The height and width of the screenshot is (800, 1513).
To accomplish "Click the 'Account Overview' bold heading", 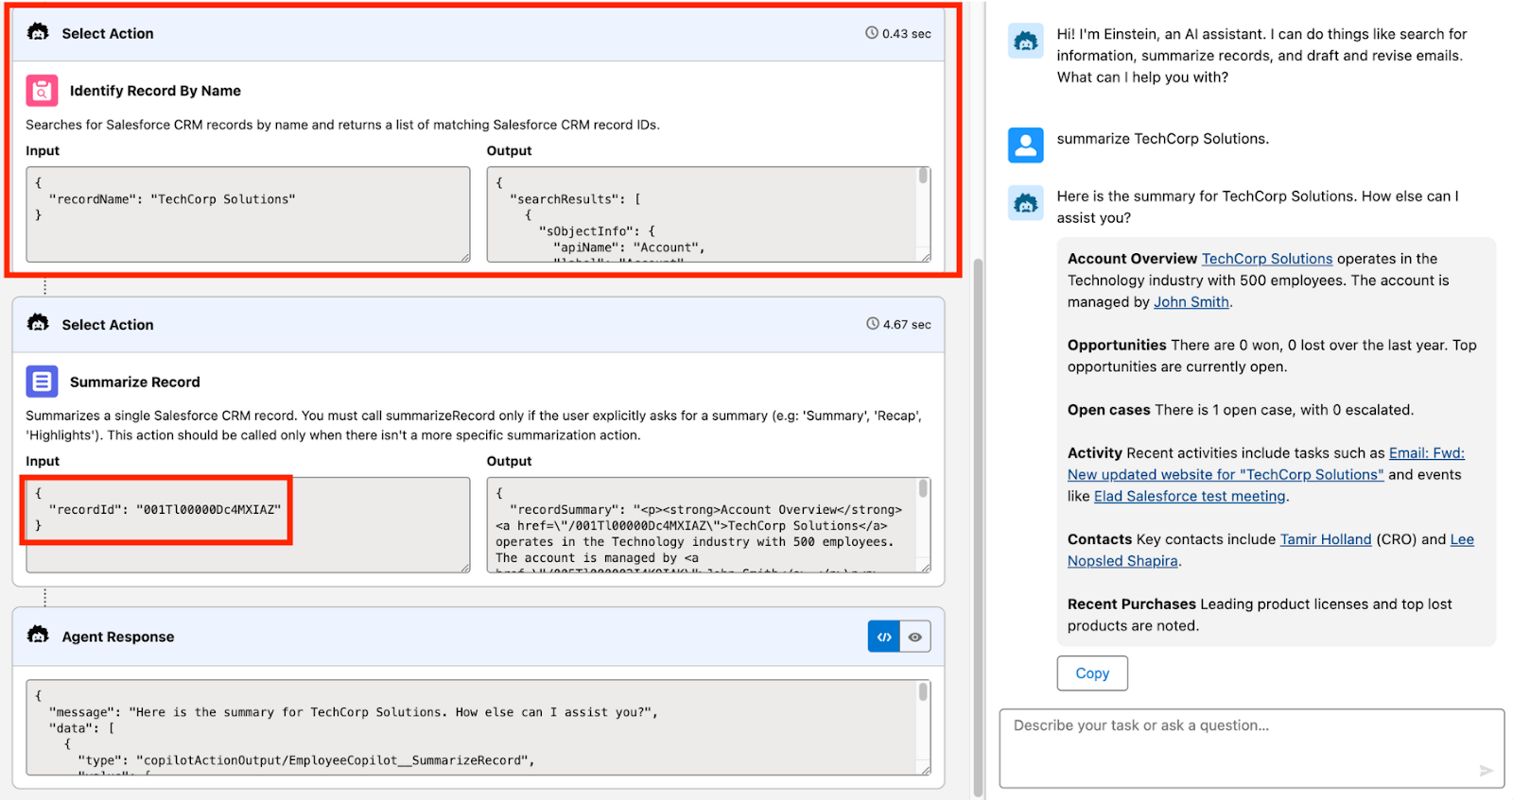I will click(x=1132, y=259).
